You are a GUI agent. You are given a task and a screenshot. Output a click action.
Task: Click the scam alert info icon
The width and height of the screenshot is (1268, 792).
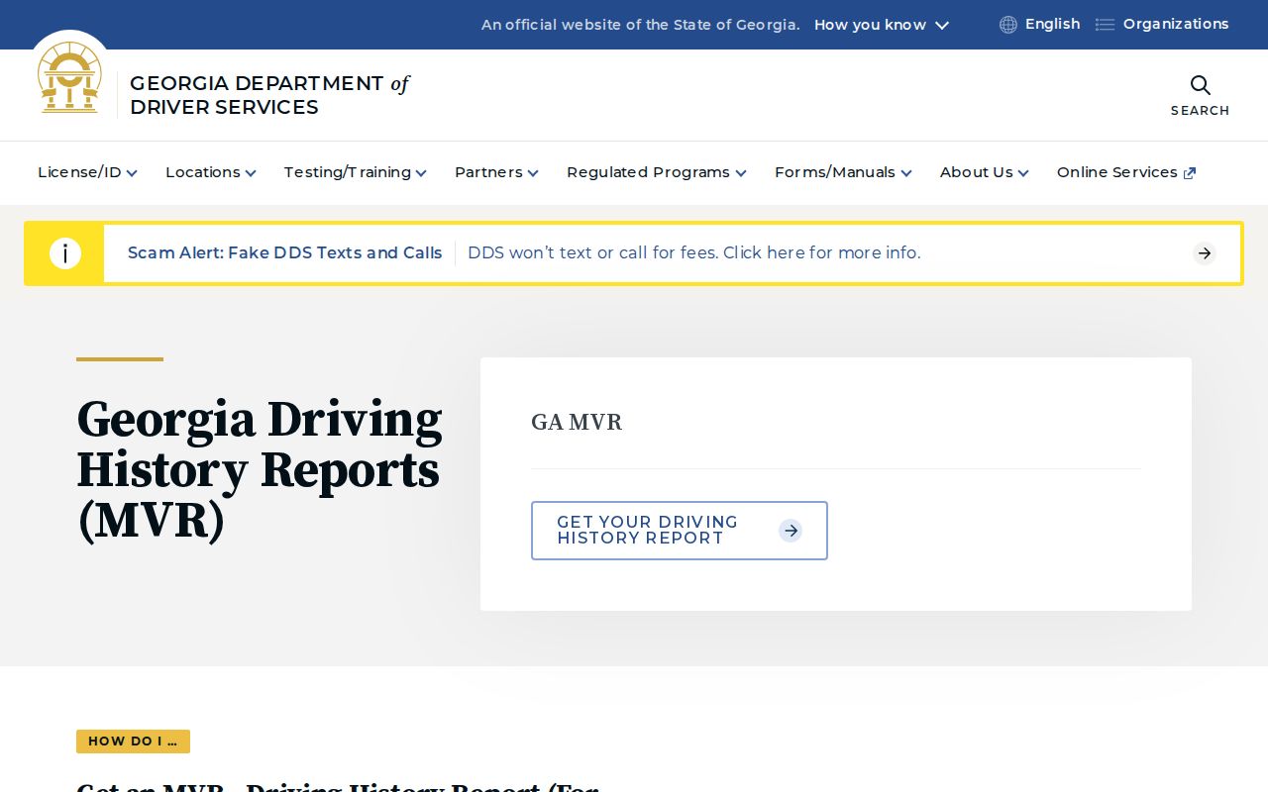[x=65, y=253]
